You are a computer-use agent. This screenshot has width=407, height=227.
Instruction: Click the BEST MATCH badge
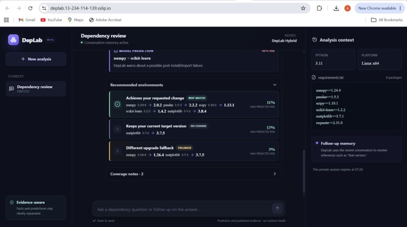coord(197,98)
